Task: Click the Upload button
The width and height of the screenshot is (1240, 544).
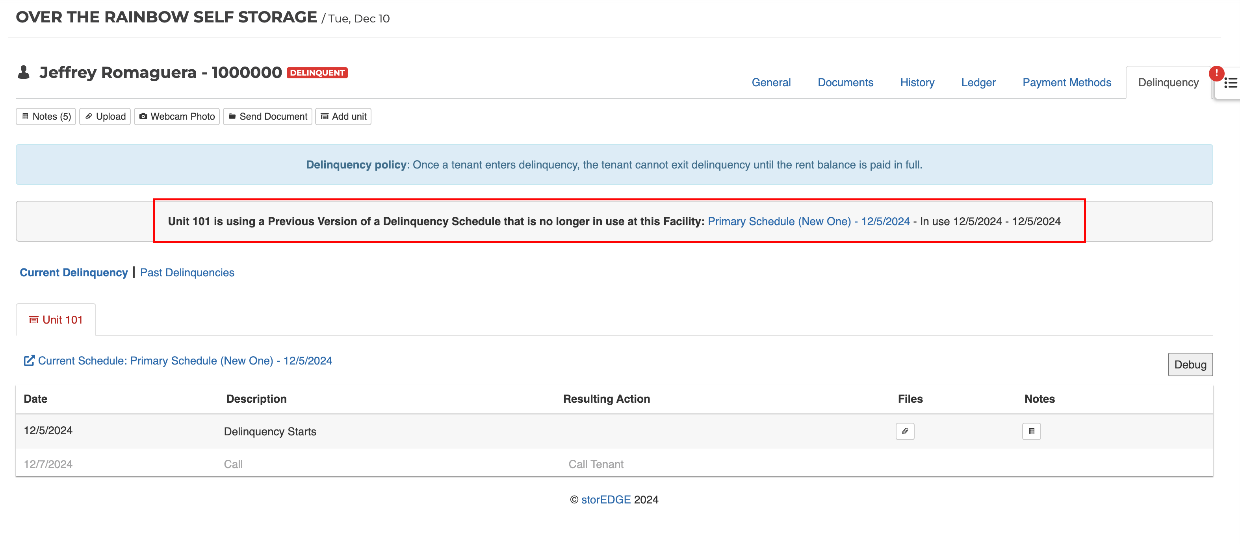Action: click(x=105, y=117)
